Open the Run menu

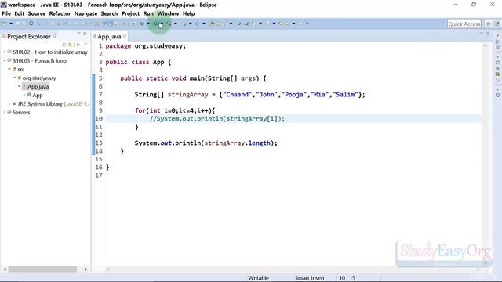pos(148,13)
